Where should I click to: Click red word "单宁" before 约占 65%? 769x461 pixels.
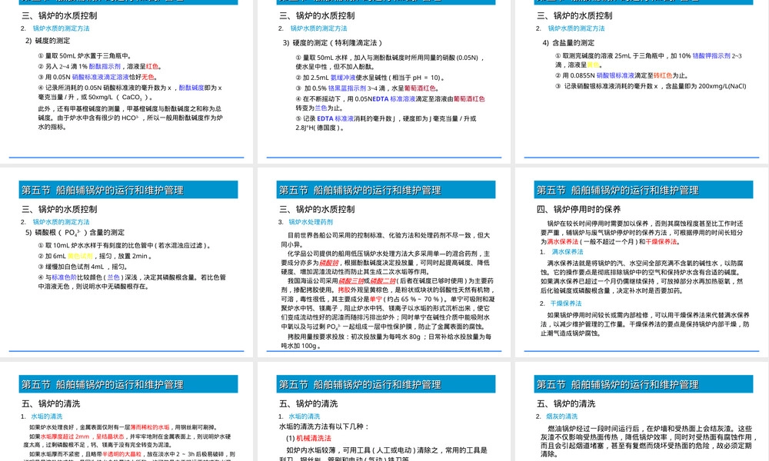376,299
